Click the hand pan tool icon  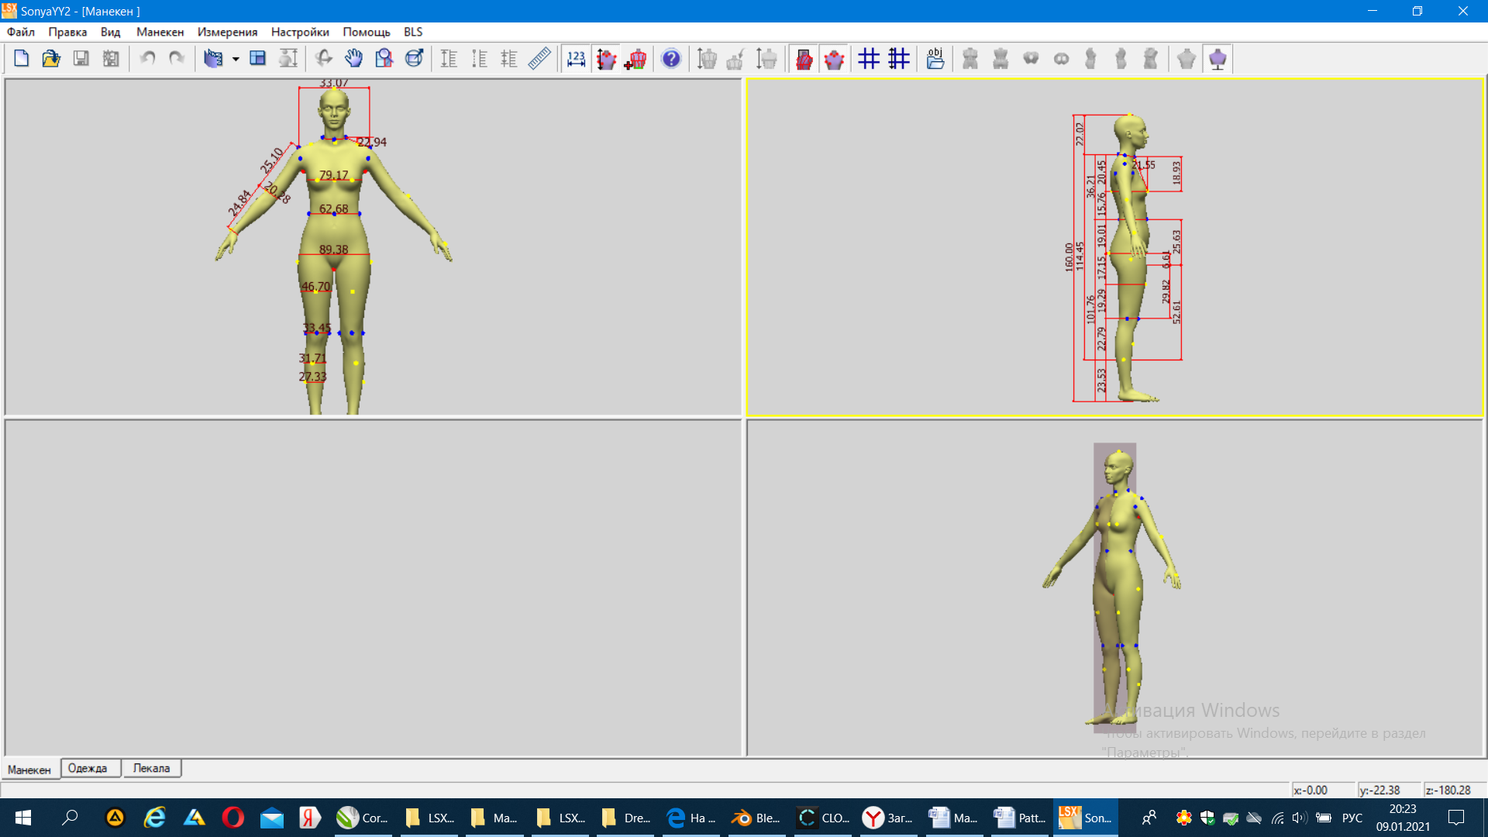tap(353, 59)
